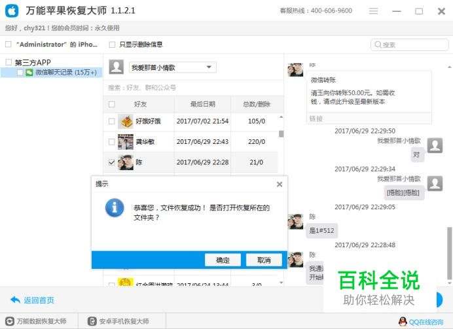The height and width of the screenshot is (329, 453).
Task: Click the back arrow icon near 返回首页
Action: click(15, 300)
